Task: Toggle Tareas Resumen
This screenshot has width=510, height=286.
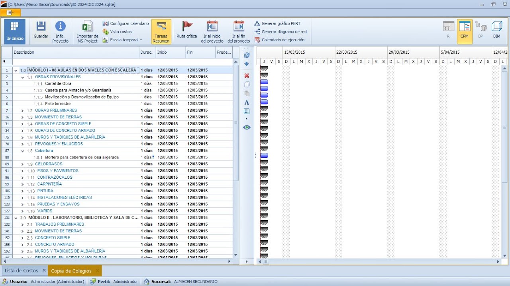Action: [x=161, y=31]
